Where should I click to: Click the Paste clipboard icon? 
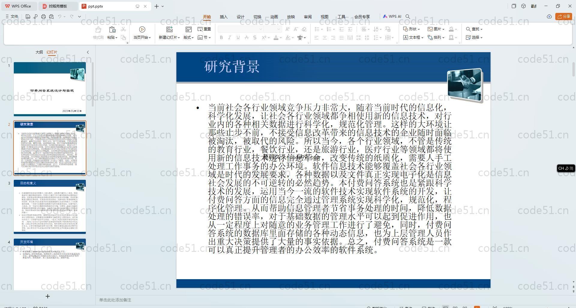(x=112, y=29)
